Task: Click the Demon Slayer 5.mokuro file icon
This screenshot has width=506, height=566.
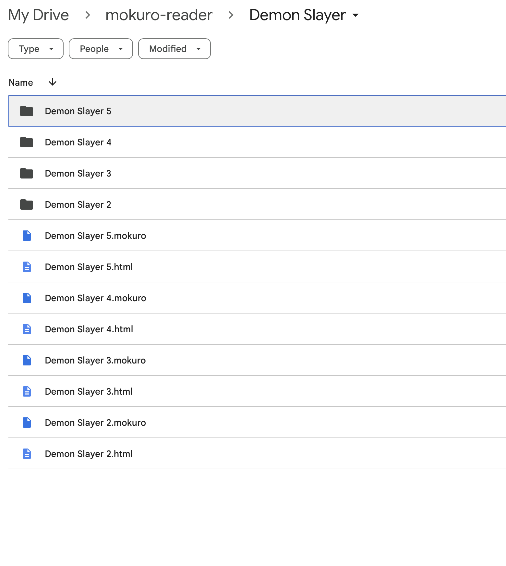Action: pos(27,236)
